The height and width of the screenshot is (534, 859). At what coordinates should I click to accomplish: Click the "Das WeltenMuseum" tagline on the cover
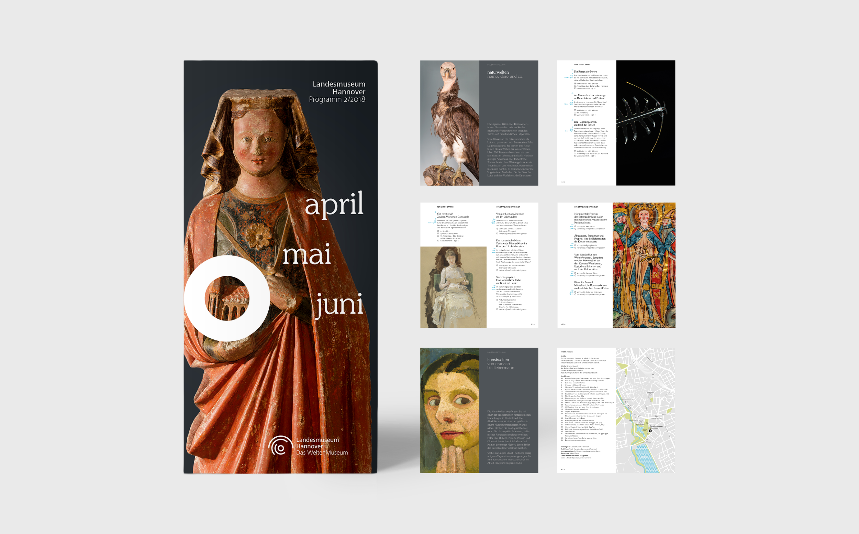tap(322, 453)
